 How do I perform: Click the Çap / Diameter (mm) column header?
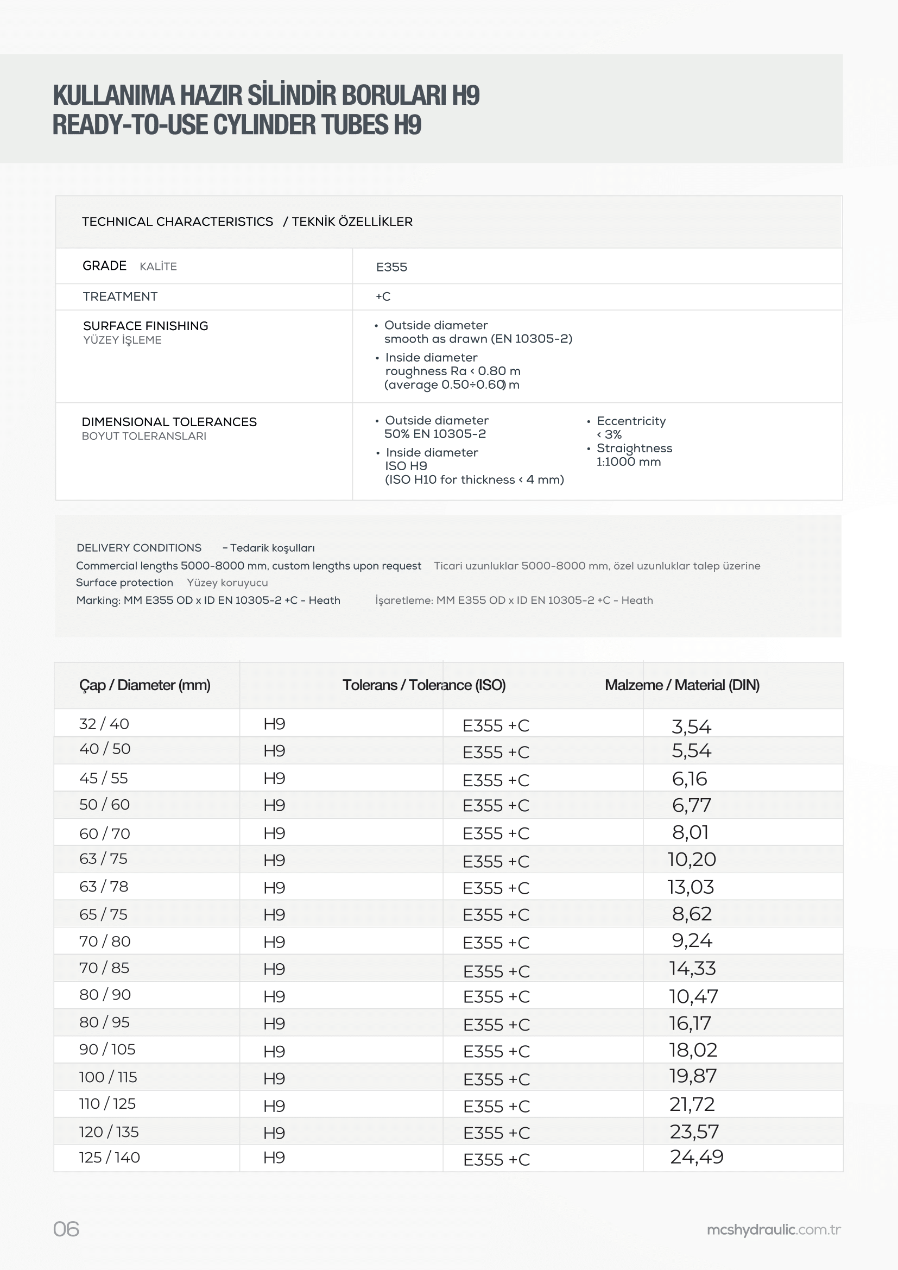coord(145,685)
